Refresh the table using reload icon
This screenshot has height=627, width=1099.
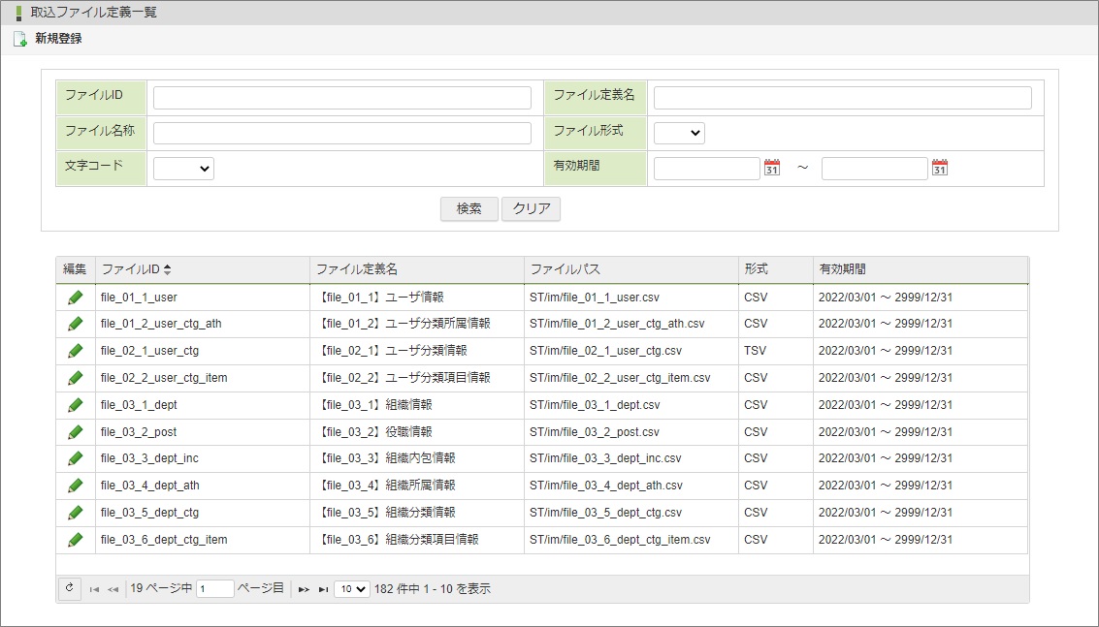point(69,588)
